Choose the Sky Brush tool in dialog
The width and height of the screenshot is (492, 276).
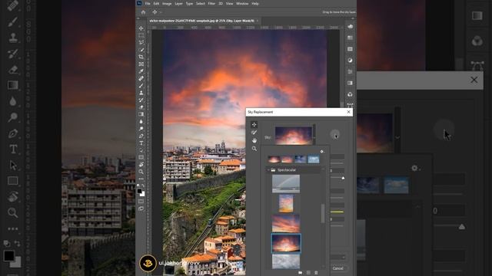point(254,133)
